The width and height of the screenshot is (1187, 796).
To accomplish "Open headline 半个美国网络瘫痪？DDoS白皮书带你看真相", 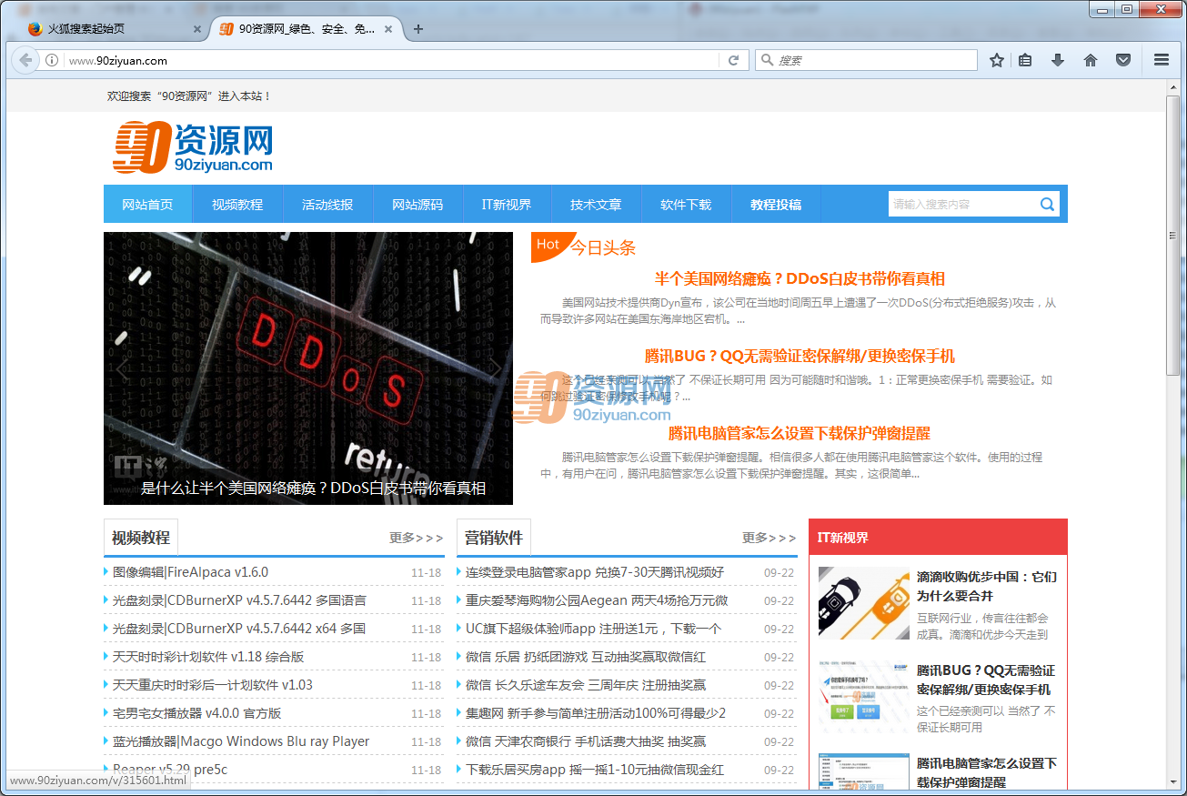I will [x=800, y=279].
